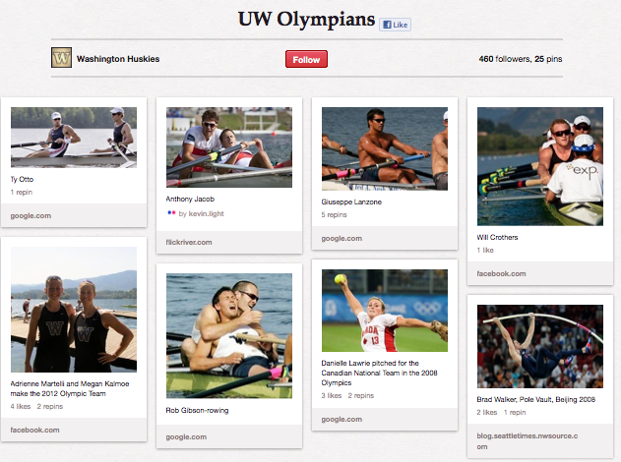Viewport: 621px width, 462px height.
Task: Click the UW Olympians board title
Action: (x=306, y=19)
